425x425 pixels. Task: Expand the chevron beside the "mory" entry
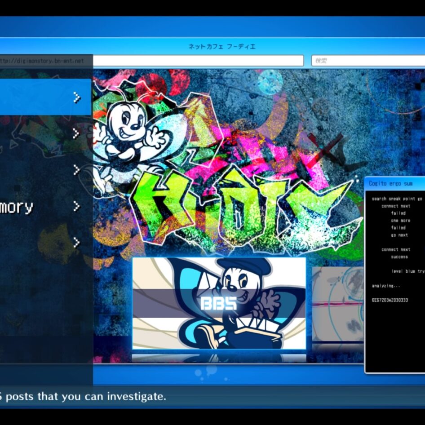[76, 207]
